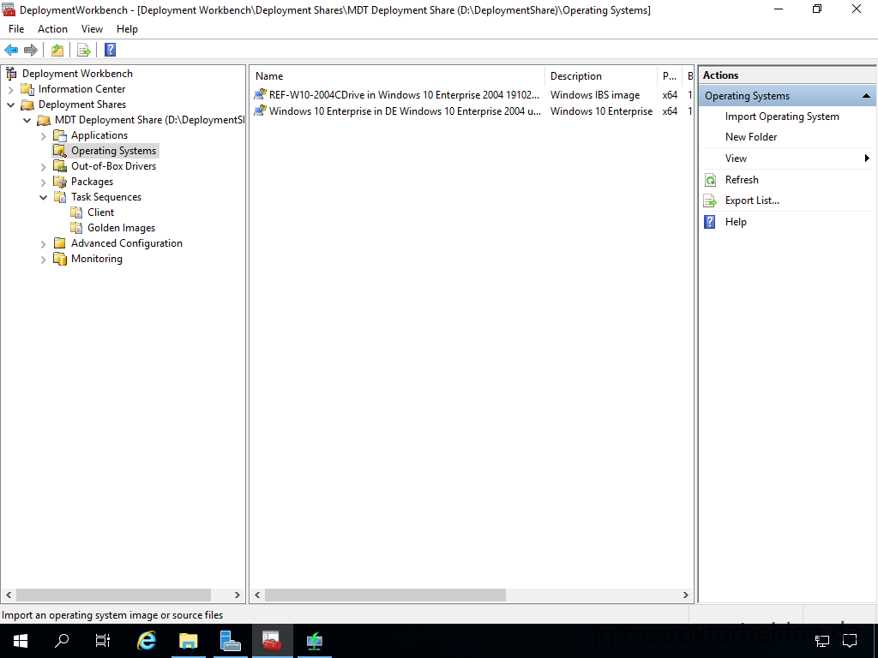
Task: Click the Monitoring folder icon in tree
Action: tap(60, 259)
